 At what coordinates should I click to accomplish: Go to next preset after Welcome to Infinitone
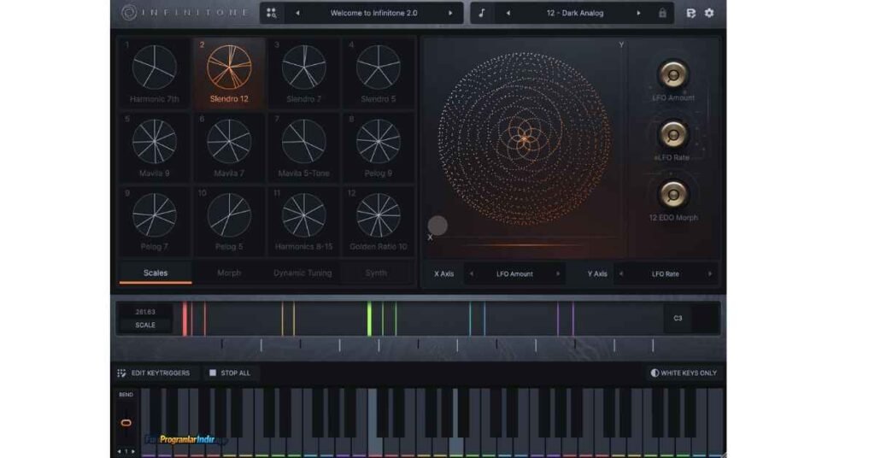(450, 13)
